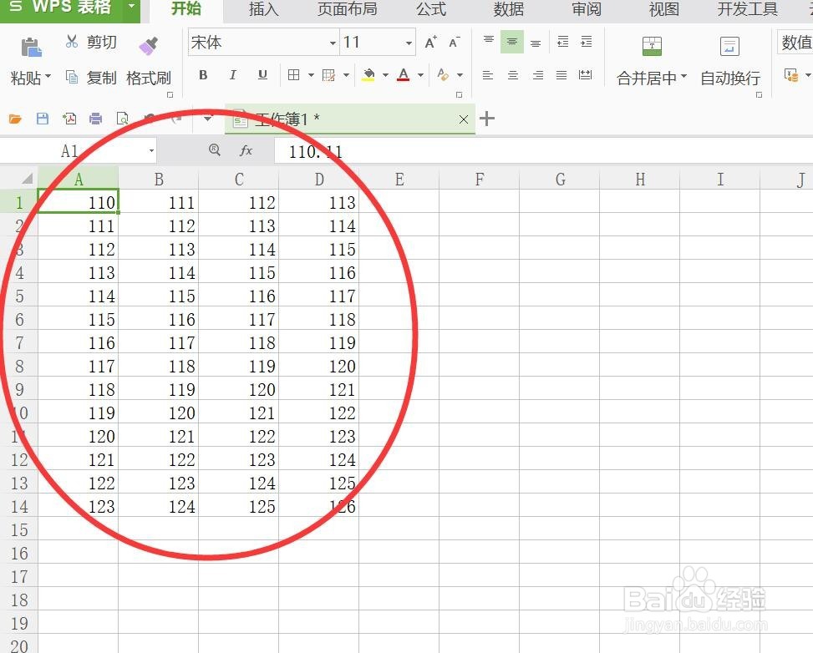The image size is (813, 653).
Task: Click the Paste clipboard icon
Action: [31, 47]
